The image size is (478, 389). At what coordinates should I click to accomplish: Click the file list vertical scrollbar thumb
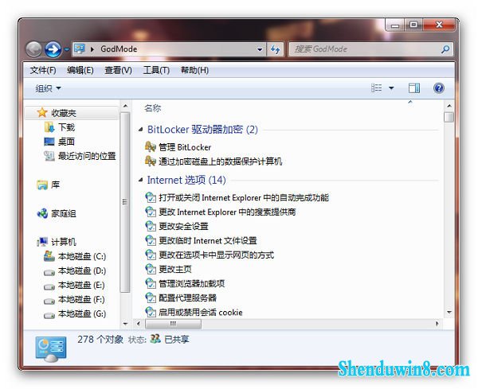449,117
